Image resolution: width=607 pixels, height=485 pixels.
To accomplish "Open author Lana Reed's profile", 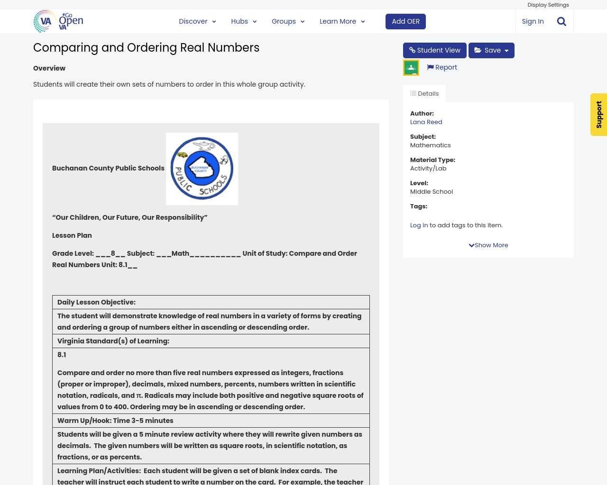I will [426, 122].
